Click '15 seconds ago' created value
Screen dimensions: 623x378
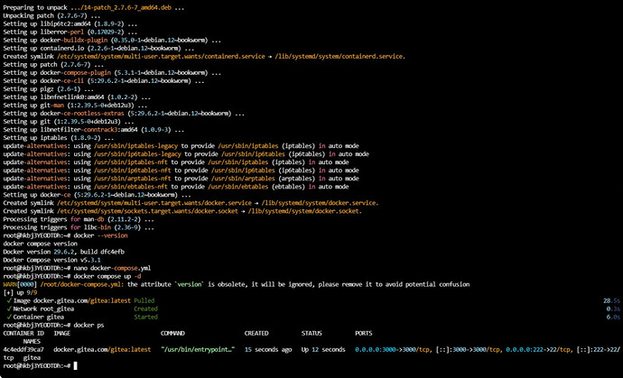coord(268,349)
